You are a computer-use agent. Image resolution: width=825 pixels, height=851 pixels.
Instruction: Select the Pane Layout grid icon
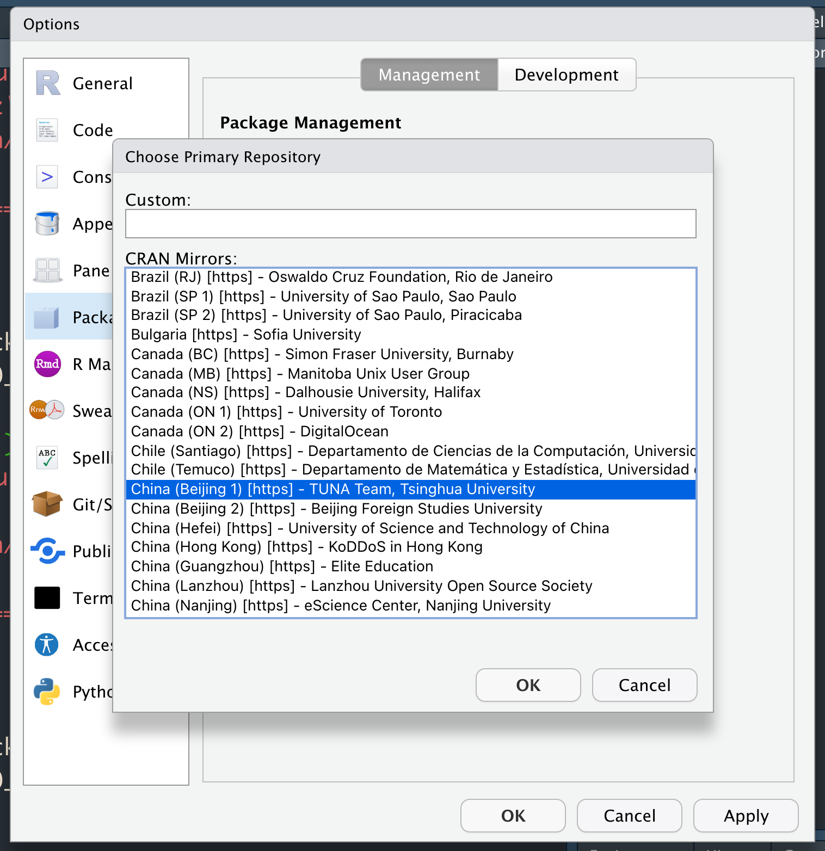pos(47,270)
